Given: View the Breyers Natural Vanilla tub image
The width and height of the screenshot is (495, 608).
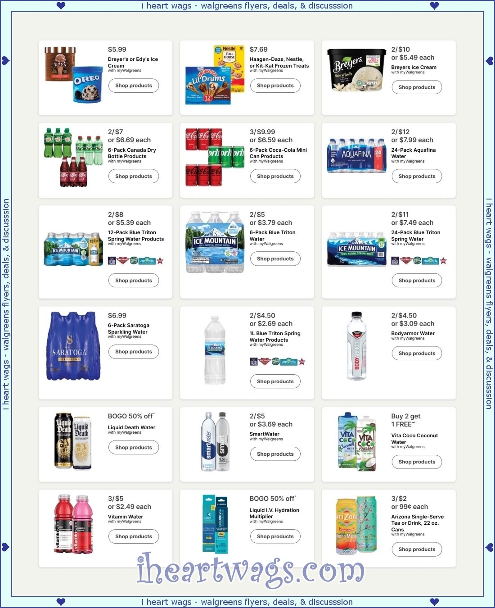Looking at the screenshot, I should [356, 70].
